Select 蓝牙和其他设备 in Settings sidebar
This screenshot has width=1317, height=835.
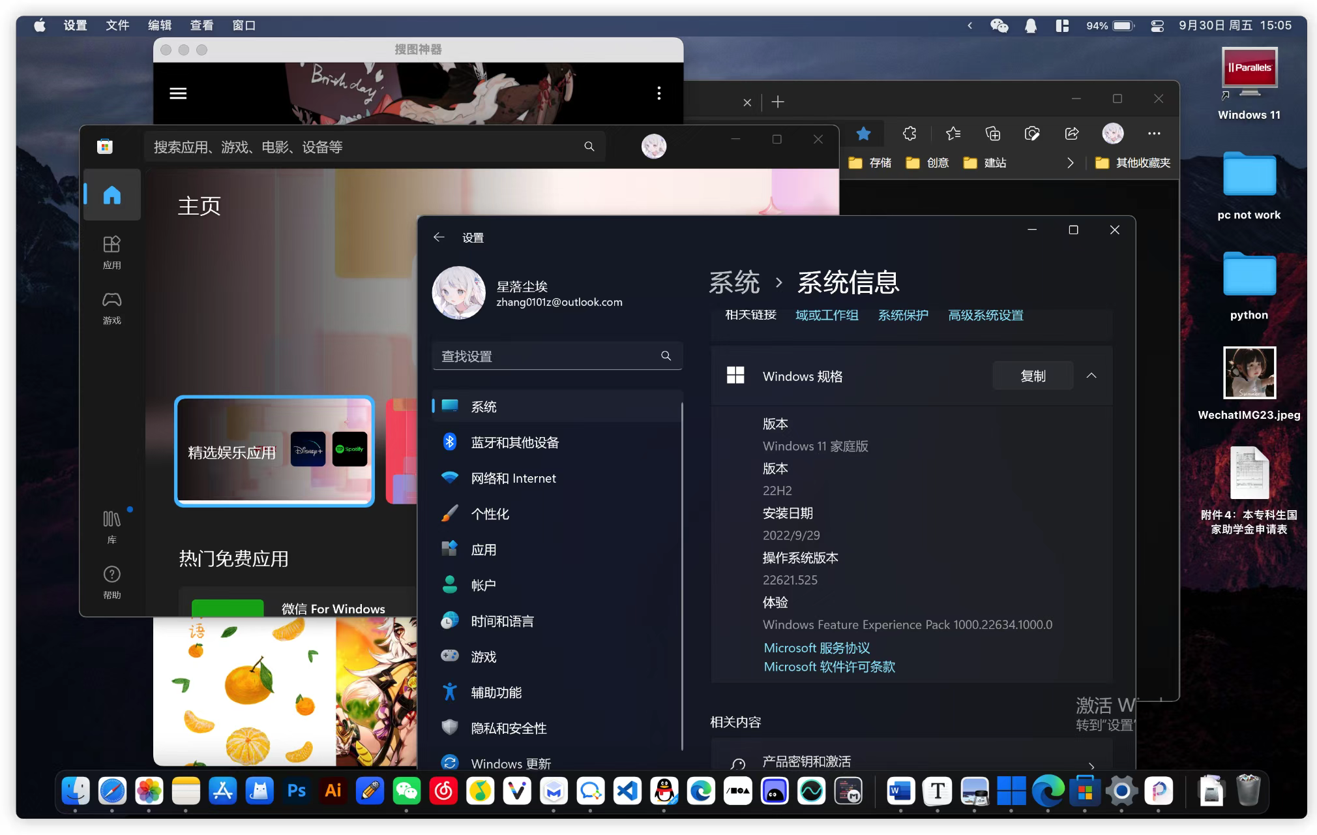pyautogui.click(x=514, y=442)
